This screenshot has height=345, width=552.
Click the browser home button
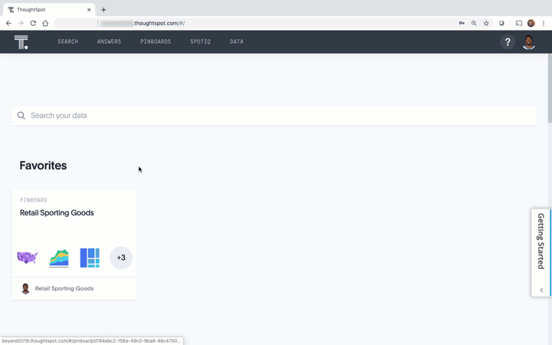[x=45, y=23]
